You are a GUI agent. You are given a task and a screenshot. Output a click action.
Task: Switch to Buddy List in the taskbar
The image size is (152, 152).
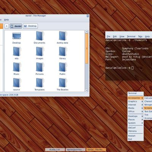(x=55, y=150)
